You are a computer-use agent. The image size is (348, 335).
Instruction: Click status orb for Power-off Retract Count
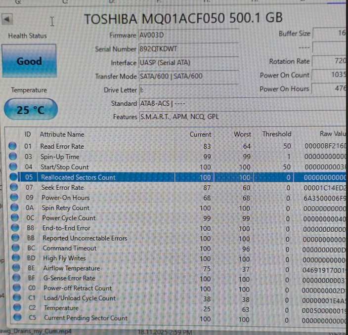[x=17, y=288]
